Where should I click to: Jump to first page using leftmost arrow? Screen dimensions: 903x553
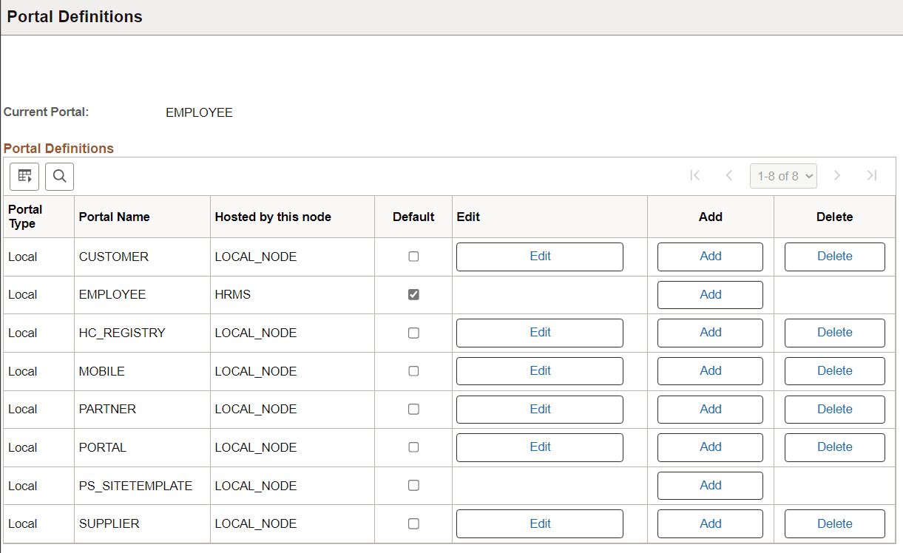694,175
